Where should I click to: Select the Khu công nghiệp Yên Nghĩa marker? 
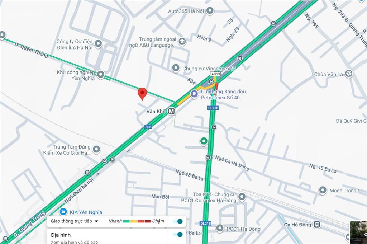(101, 74)
